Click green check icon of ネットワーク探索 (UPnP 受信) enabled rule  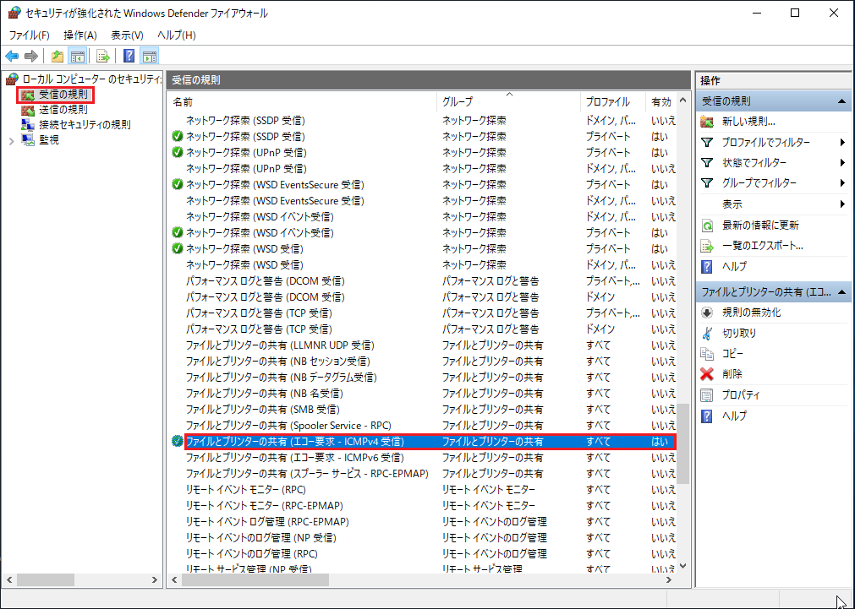[178, 153]
